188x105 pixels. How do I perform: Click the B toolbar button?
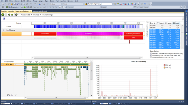63,7
